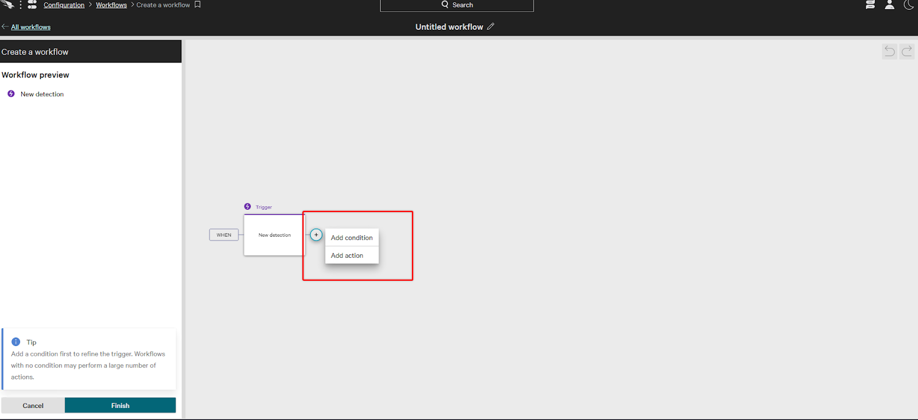Return to All workflows
The width and height of the screenshot is (918, 420).
31,27
